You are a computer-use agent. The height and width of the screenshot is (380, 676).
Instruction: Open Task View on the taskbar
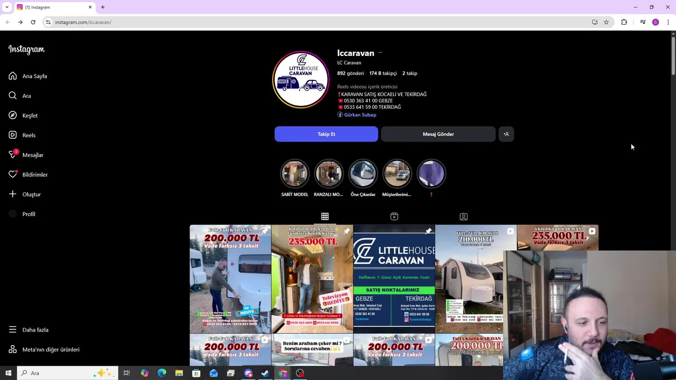click(x=127, y=373)
